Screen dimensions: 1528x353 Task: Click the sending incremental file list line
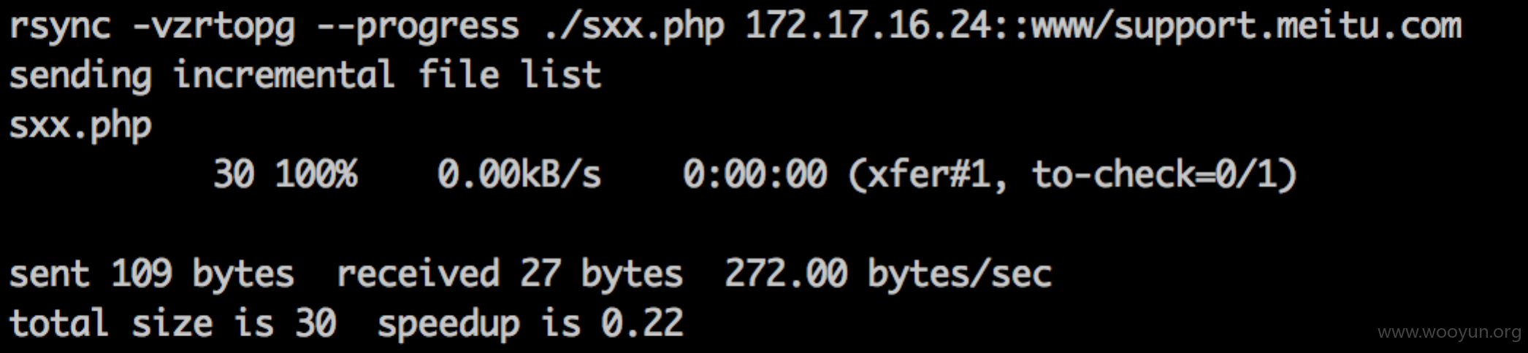(x=305, y=76)
